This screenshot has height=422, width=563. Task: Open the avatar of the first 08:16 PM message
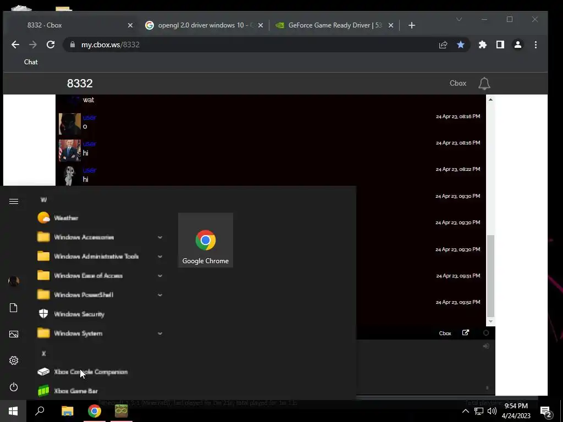pyautogui.click(x=70, y=124)
